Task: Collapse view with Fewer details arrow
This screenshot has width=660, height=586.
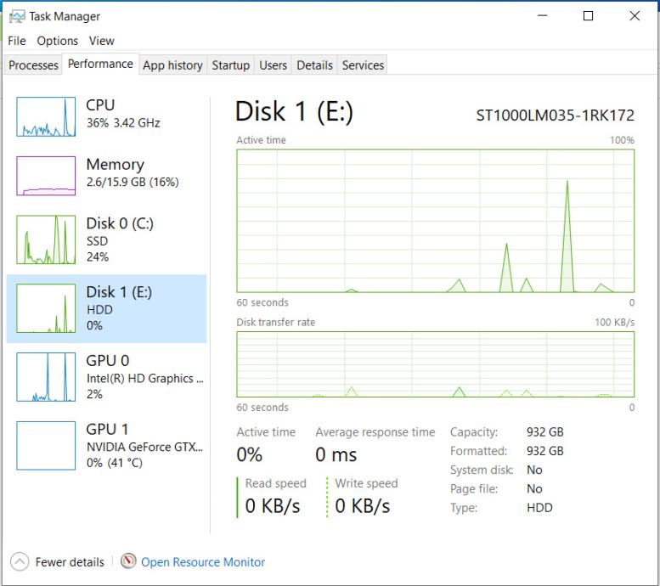Action: 20,562
